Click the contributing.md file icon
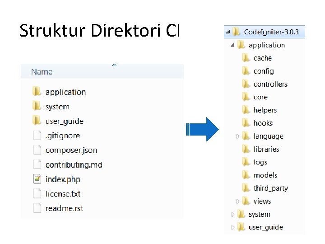This screenshot has height=244, width=325. pos(37,164)
